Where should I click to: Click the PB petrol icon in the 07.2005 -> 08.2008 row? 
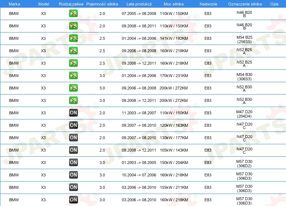click(73, 14)
